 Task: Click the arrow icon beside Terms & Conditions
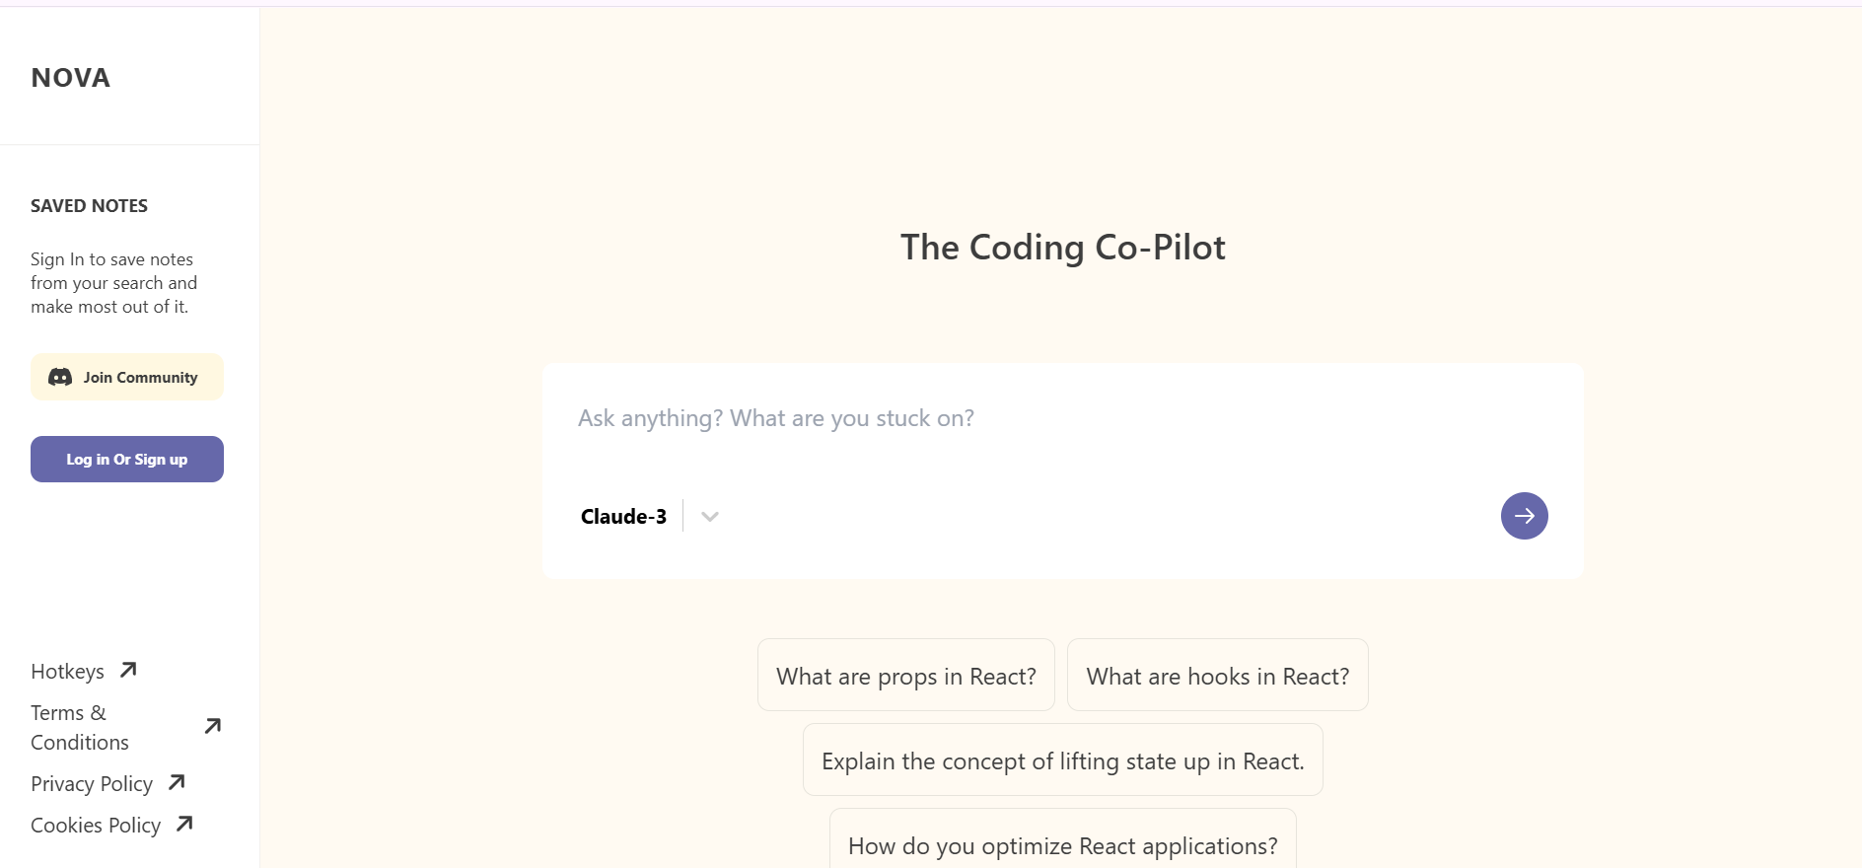212,727
